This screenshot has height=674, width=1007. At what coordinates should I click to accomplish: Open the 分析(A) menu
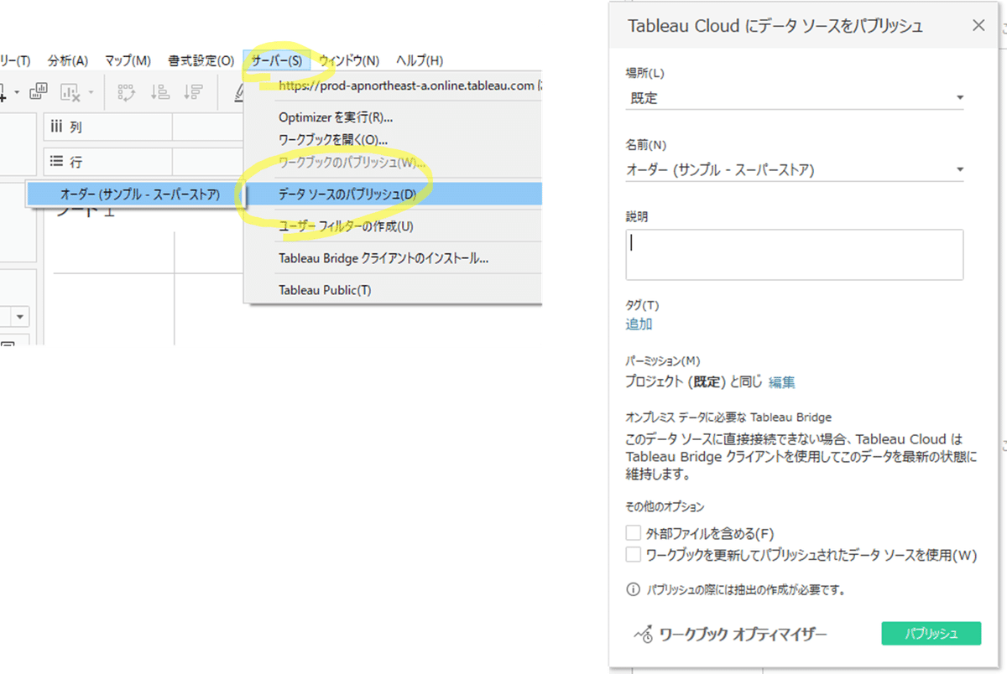point(67,60)
